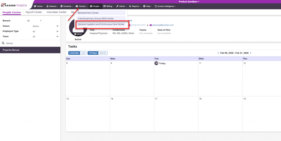
Task: Click the pbansal@axxess.com email link
Action: point(163,25)
